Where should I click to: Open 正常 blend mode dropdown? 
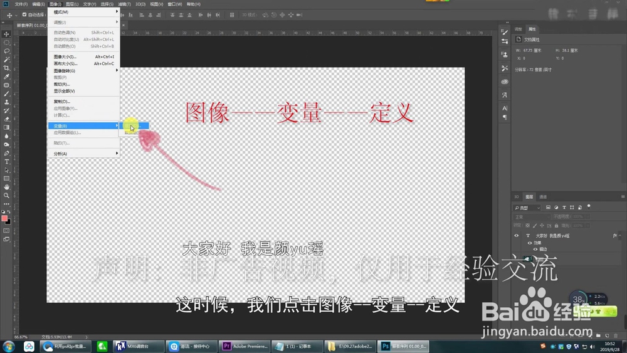(x=532, y=217)
